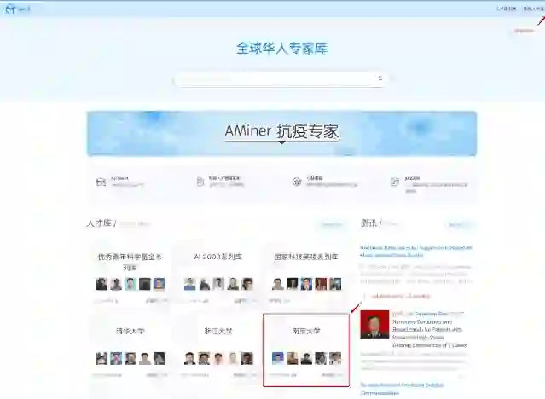The image size is (545, 399).
Task: Click the last avatar in AI 2000系列库 card
Action: [247, 284]
